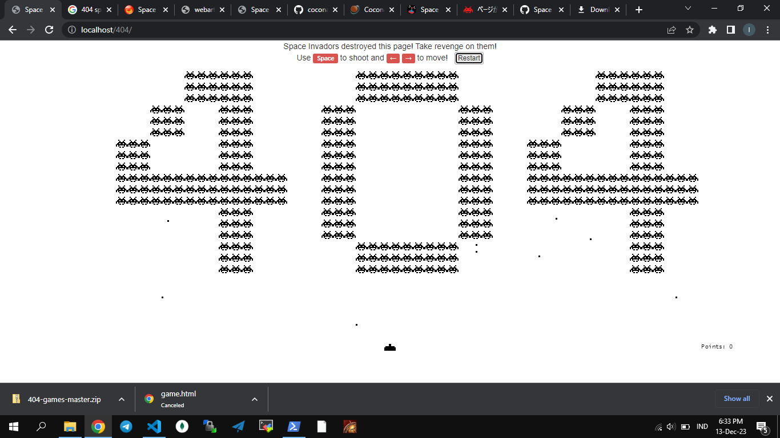780x438 pixels.
Task: Open Visual Studio Code from the taskbar
Action: pyautogui.click(x=154, y=427)
